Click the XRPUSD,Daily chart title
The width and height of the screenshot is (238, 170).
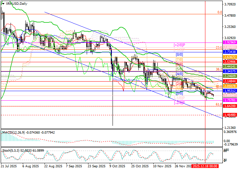coord(17,3)
